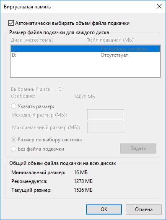Click the 'Виртуальная память' title bar text

(x=27, y=7)
